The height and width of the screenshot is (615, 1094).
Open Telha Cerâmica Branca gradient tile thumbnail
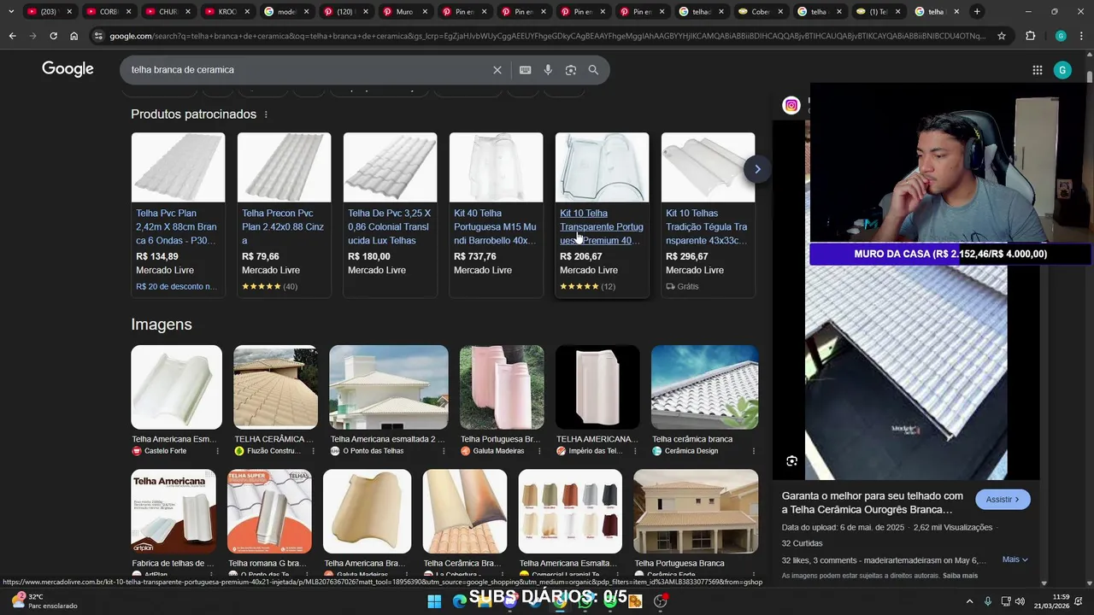tap(465, 511)
